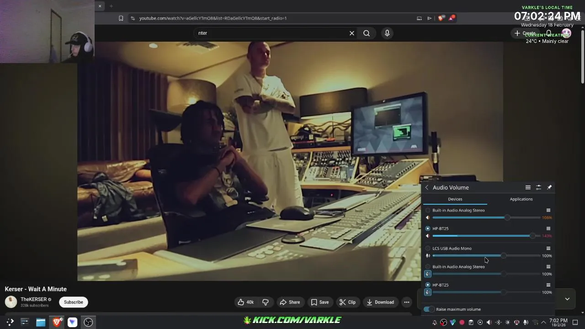Image resolution: width=585 pixels, height=329 pixels.
Task: Adjust HP-BT25 input volume slider
Action: [x=486, y=292]
